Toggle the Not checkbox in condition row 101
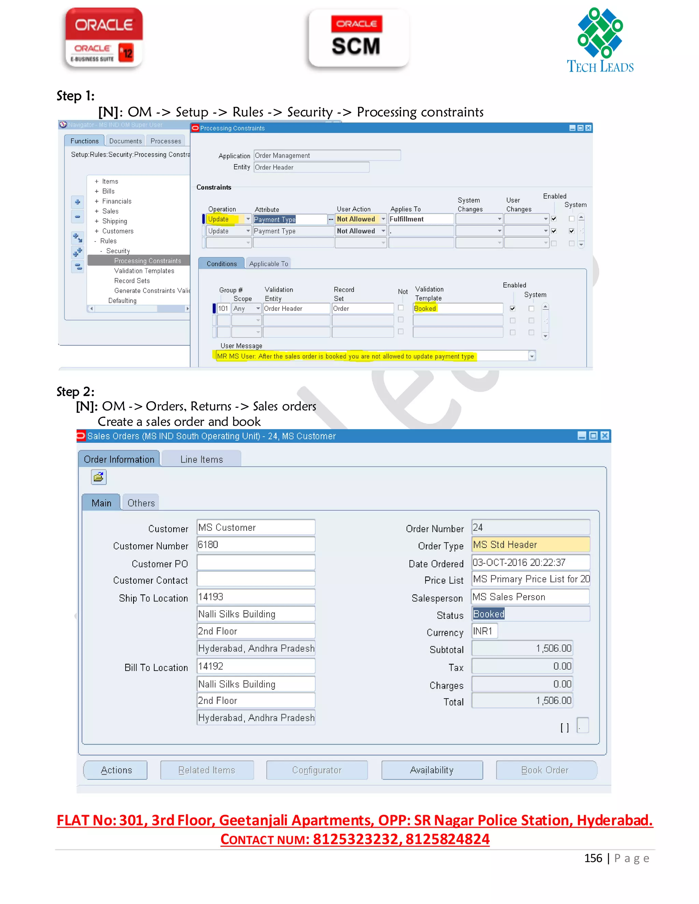The image size is (699, 904). [400, 308]
